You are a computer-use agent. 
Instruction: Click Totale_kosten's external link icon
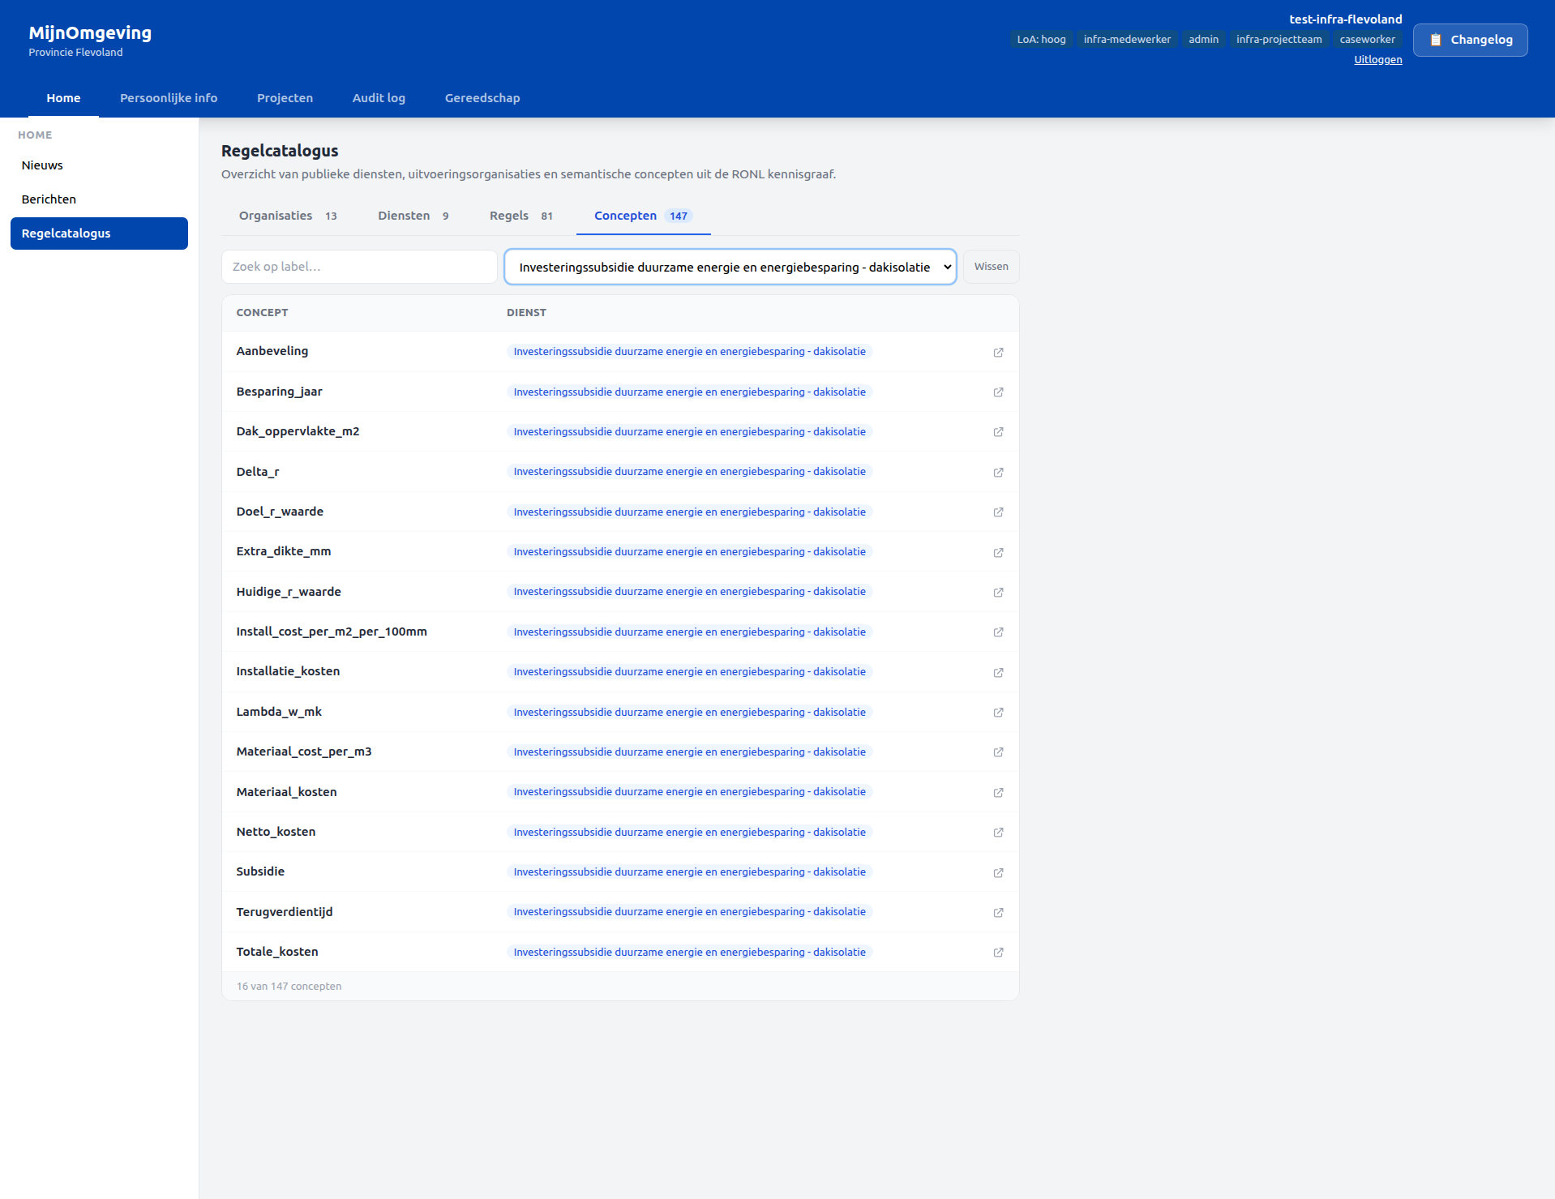coord(998,953)
